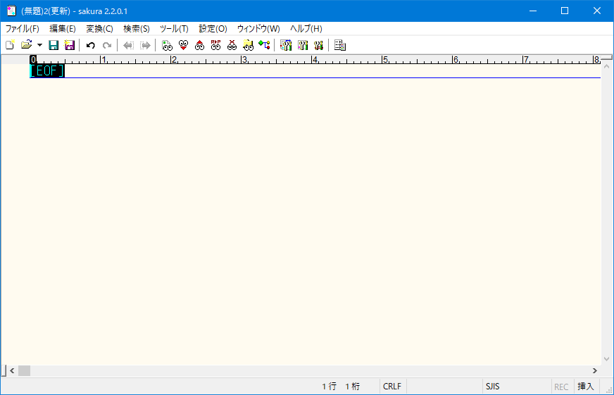
Task: Click the horizontal scrollbar right arrow
Action: (595, 370)
